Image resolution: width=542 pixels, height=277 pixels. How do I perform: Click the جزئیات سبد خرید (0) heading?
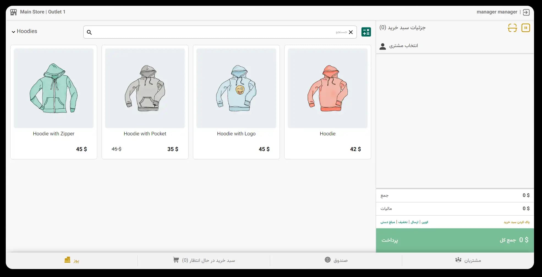pos(403,28)
